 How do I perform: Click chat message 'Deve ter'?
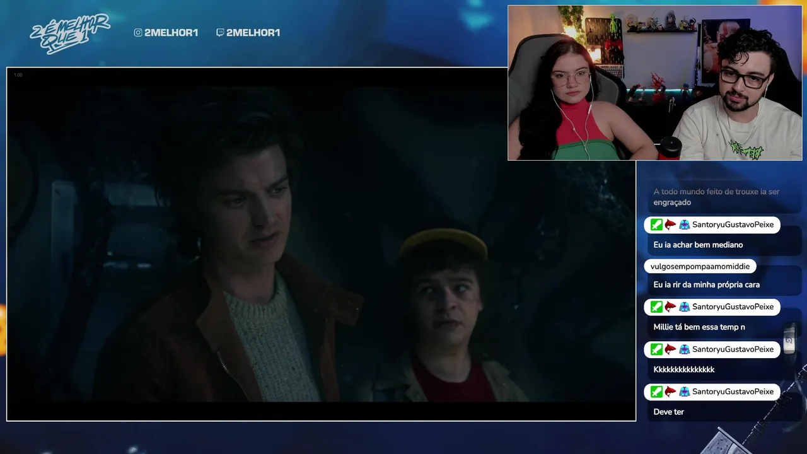668,412
